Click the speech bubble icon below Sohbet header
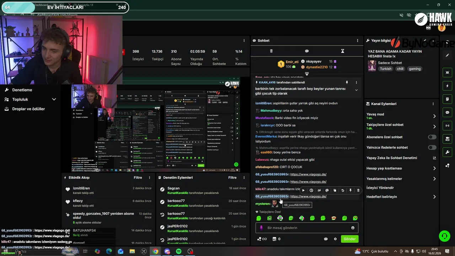 pos(307,51)
